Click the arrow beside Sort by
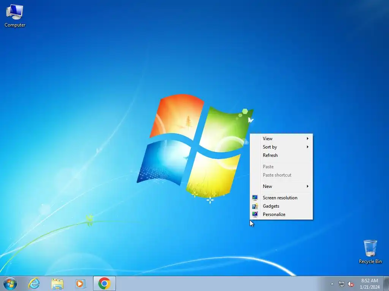389x291 pixels. 307,147
